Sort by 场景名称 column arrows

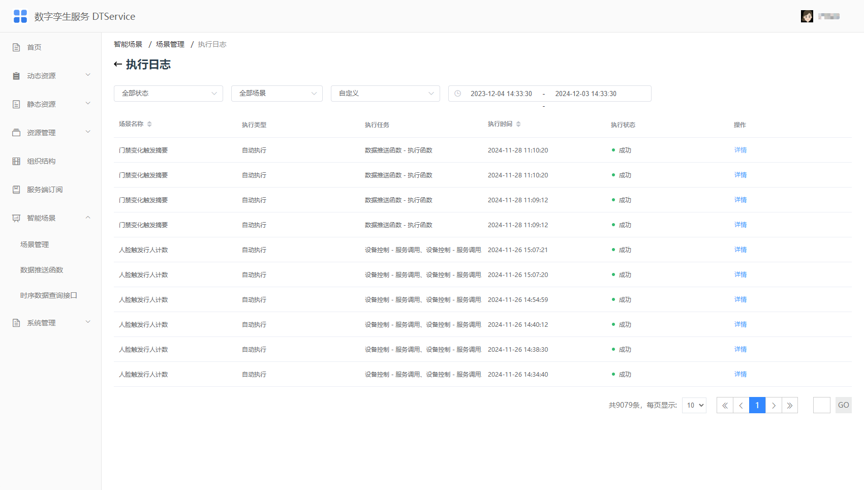(149, 124)
